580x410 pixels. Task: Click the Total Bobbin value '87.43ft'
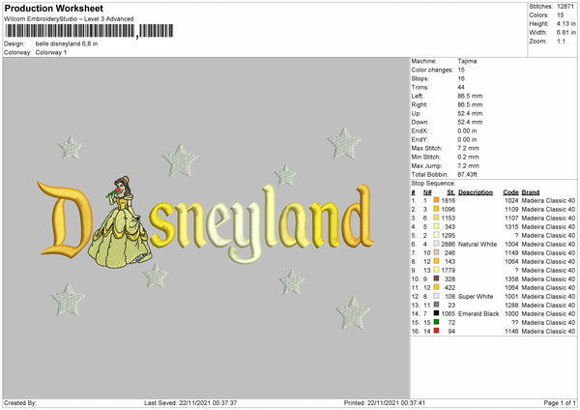pyautogui.click(x=468, y=174)
